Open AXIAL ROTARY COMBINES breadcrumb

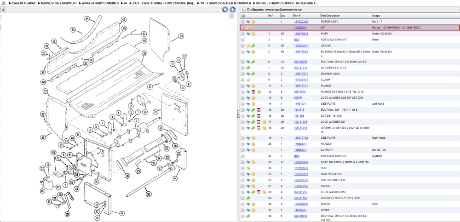[100, 3]
